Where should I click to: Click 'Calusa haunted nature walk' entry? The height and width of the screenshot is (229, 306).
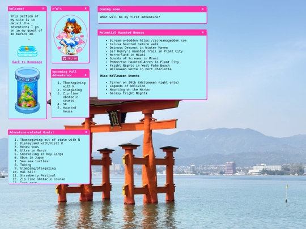pos(134,44)
